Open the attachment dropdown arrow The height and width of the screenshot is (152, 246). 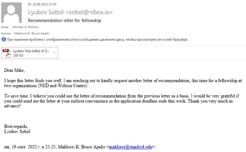click(54, 53)
